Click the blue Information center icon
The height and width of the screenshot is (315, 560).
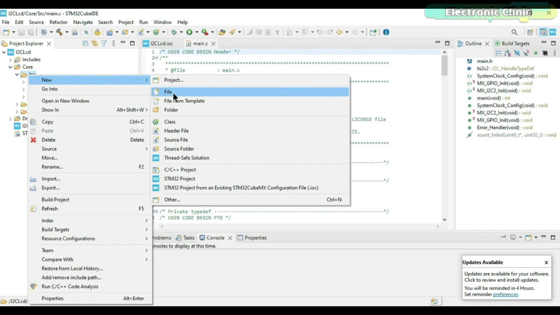tap(386, 32)
